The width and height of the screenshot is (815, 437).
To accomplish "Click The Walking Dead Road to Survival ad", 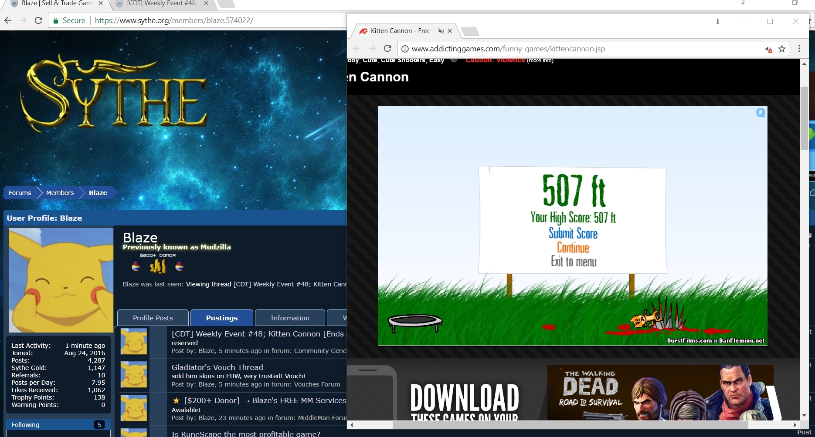I will 660,393.
